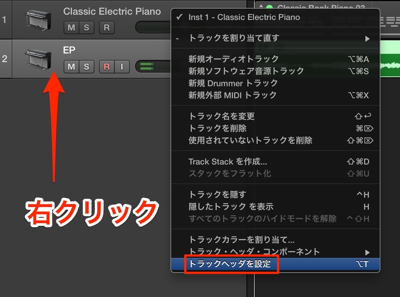Open トラックを割り当て直す submenu
This screenshot has width=400, height=297.
tap(275, 38)
